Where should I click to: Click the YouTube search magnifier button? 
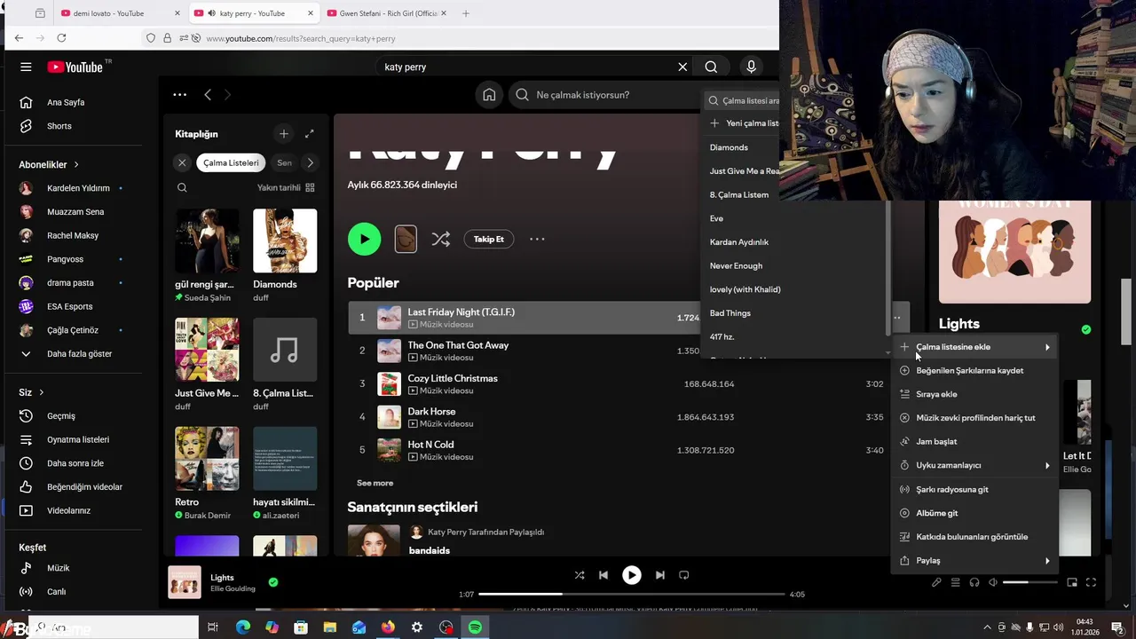pos(711,67)
